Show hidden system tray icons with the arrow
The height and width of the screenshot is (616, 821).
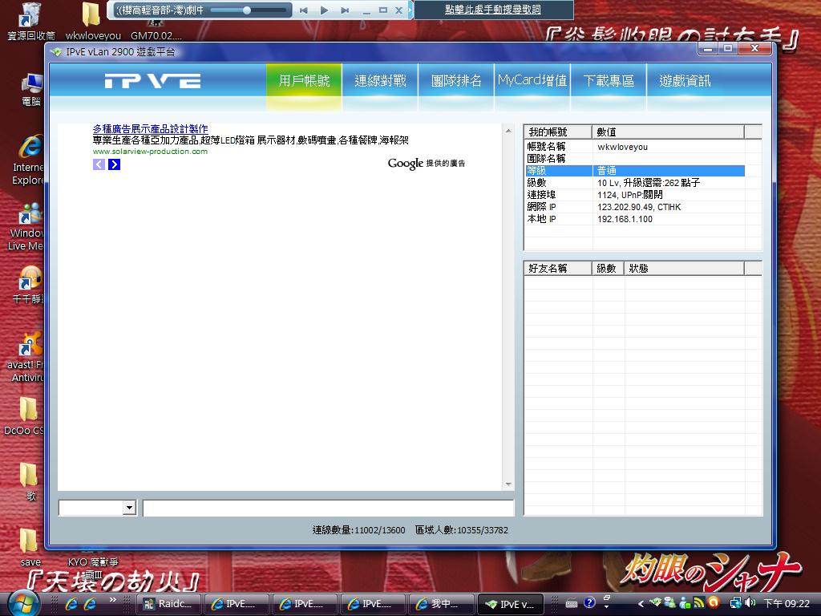click(x=641, y=603)
